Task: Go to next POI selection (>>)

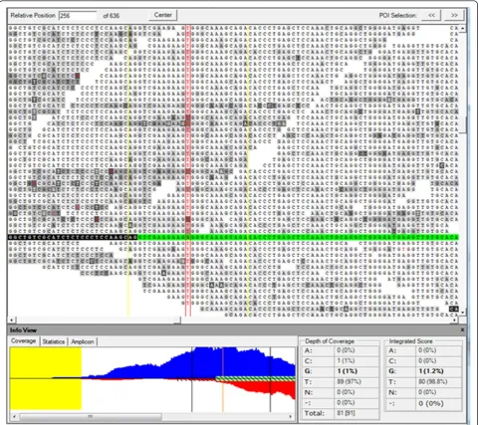Action: [x=454, y=15]
